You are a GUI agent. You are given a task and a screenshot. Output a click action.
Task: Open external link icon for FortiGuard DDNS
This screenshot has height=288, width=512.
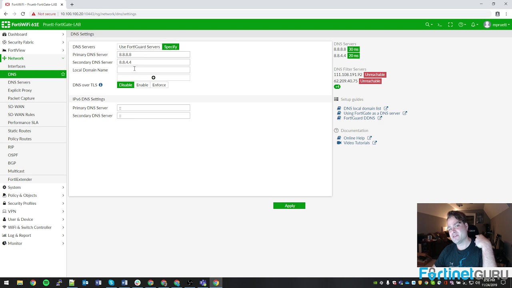pyautogui.click(x=380, y=118)
